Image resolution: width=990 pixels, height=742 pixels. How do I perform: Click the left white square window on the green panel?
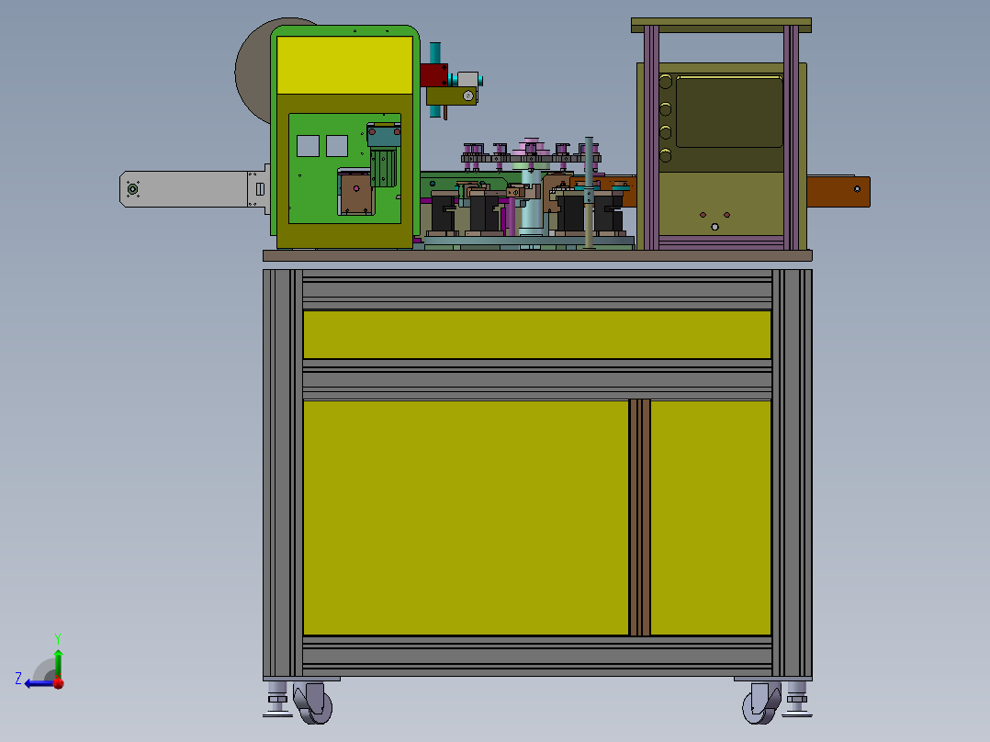[309, 146]
